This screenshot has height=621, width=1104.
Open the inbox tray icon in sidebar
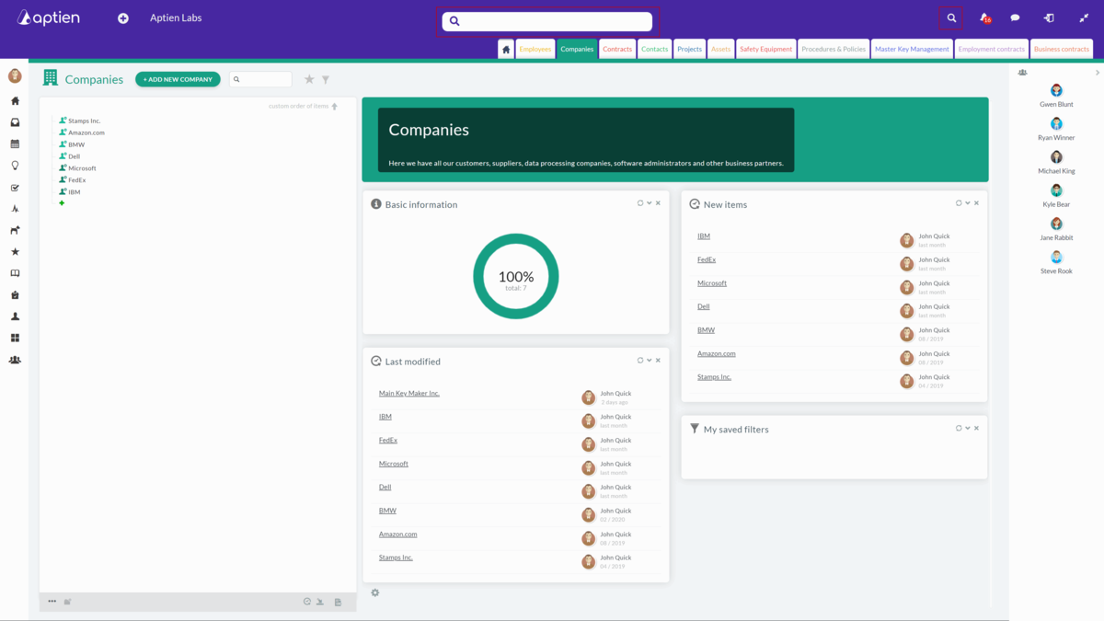tap(15, 122)
